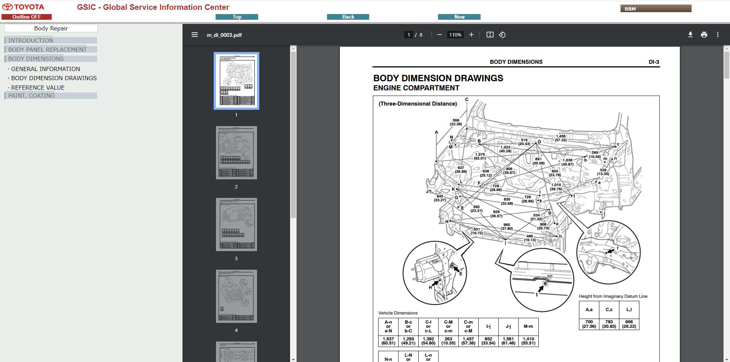Click the 110% zoom level field
This screenshot has height=362, width=730.
(455, 35)
